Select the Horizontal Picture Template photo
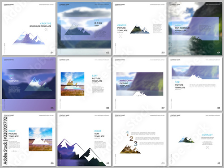The width and height of the screenshot is (224, 168). click(140, 84)
